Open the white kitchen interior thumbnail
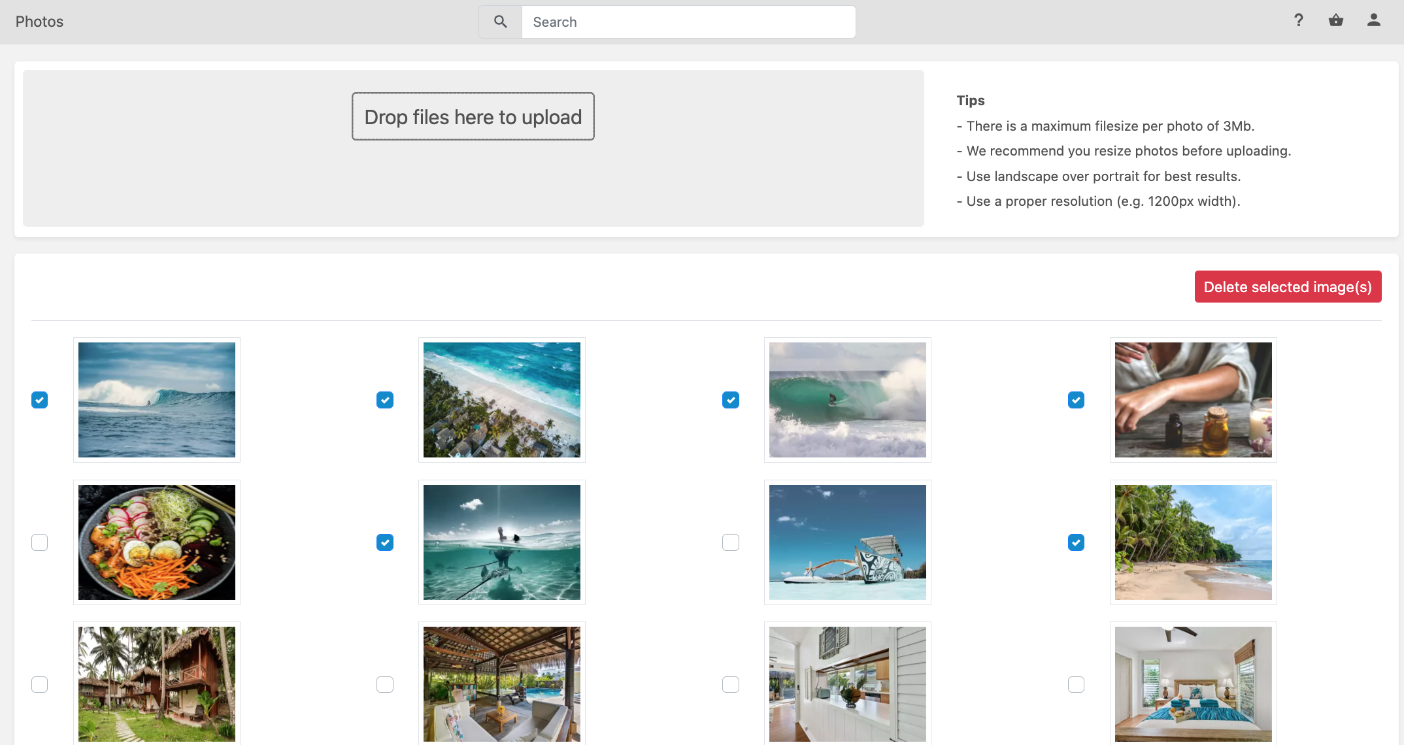1404x745 pixels. click(x=848, y=684)
